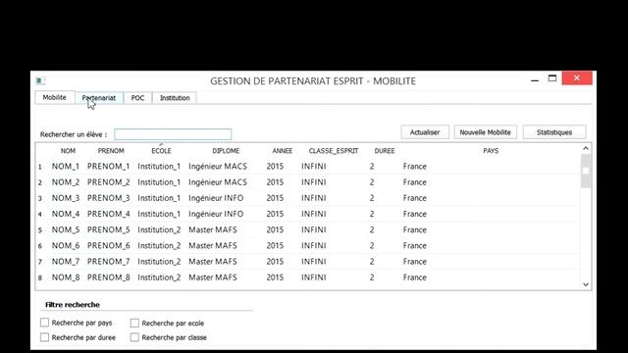Click France in the NOM_4 row

pos(414,214)
